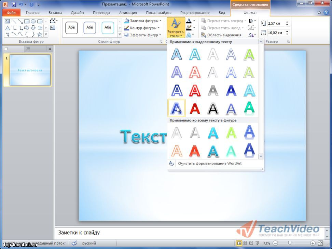Apply the teal-bordered Абв shape style
The height and width of the screenshot is (249, 332).
click(x=108, y=28)
